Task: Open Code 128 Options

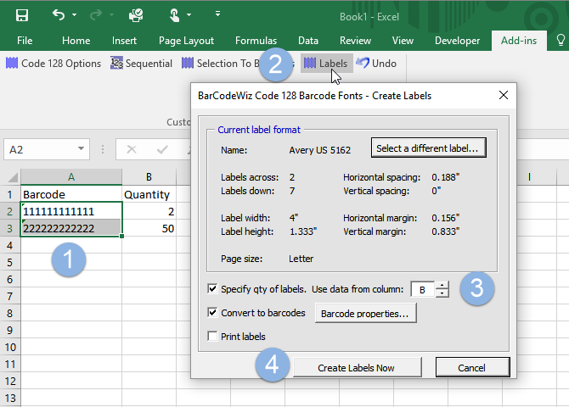Action: click(x=54, y=64)
